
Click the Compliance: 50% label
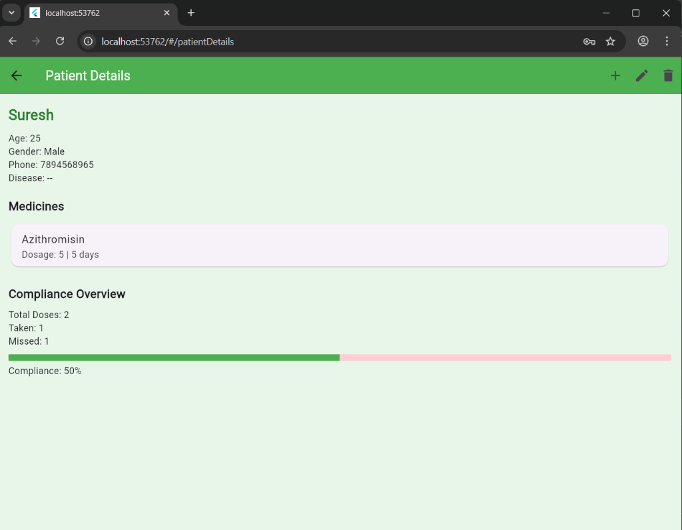coord(45,371)
